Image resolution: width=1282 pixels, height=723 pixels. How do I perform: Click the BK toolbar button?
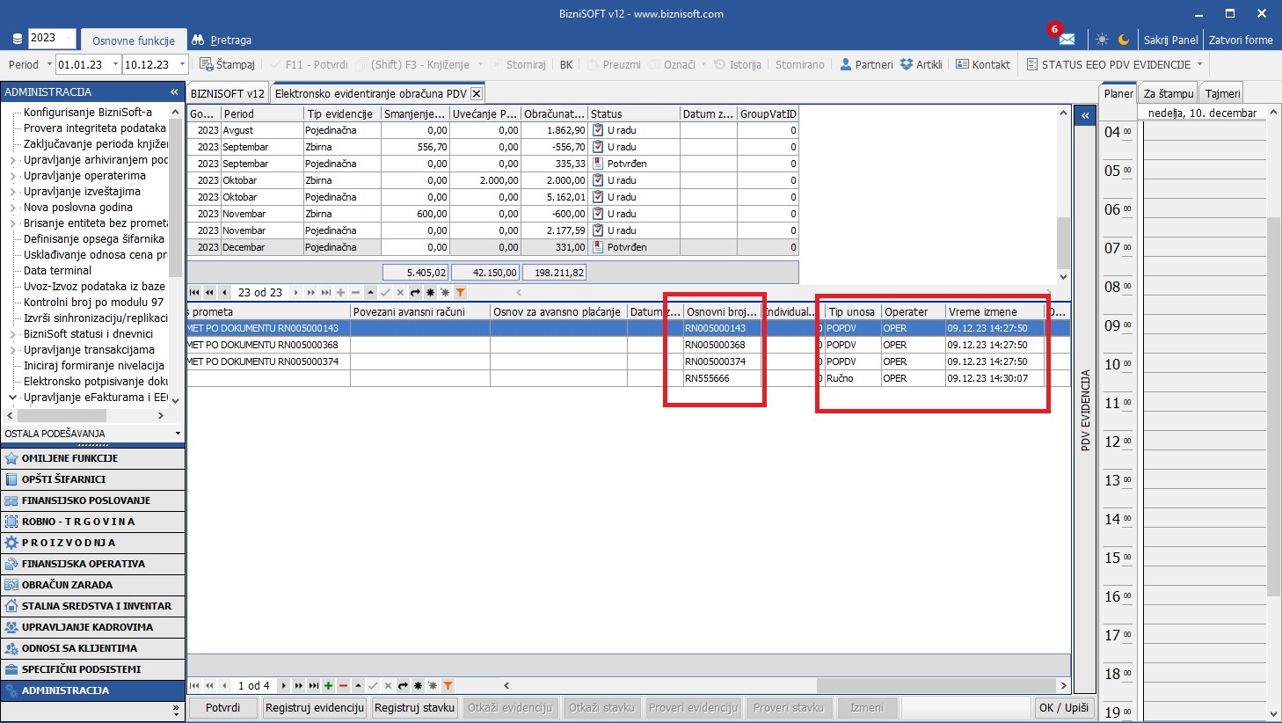tap(566, 64)
